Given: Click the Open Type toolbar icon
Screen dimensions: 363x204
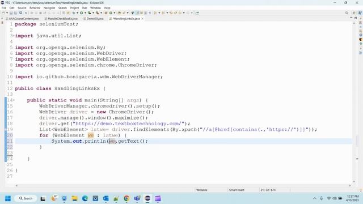Looking at the screenshot, I should click(x=119, y=13).
